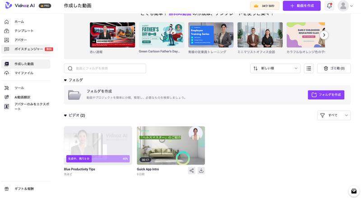Collapse the フォルダ section

click(x=65, y=80)
